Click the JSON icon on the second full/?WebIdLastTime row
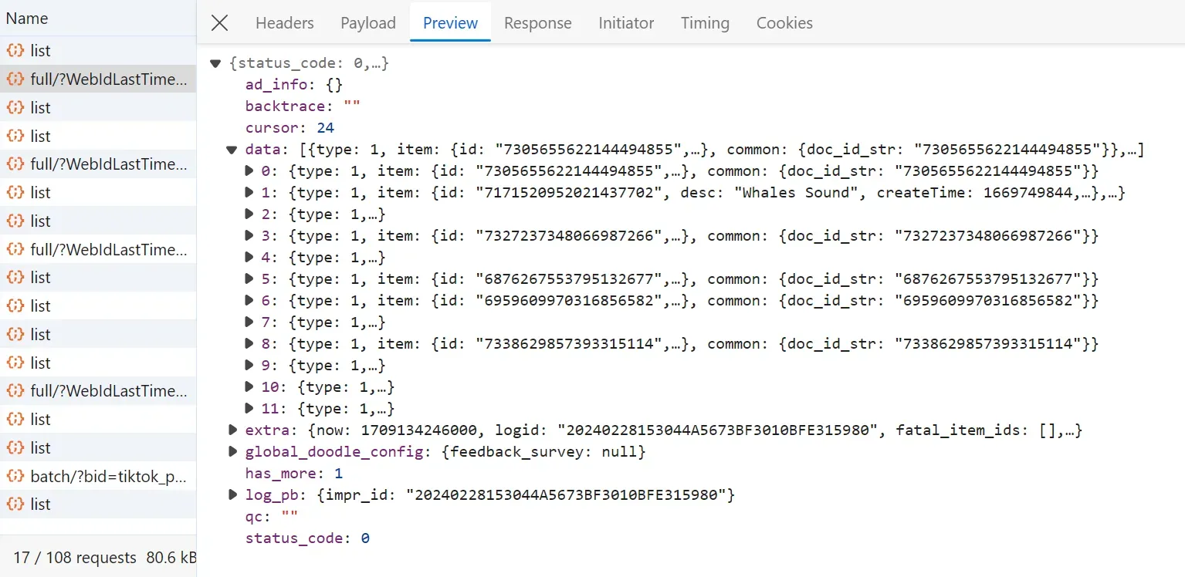The image size is (1185, 577). click(x=15, y=164)
